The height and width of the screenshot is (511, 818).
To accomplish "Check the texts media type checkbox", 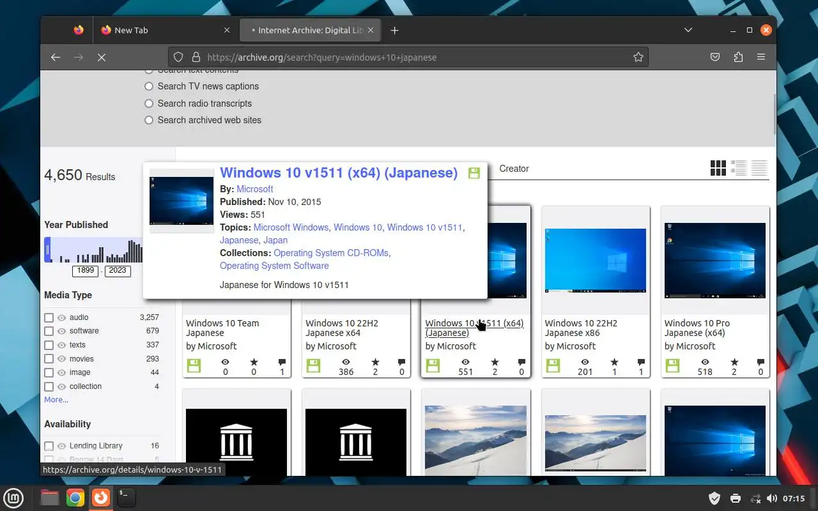I will coord(49,345).
